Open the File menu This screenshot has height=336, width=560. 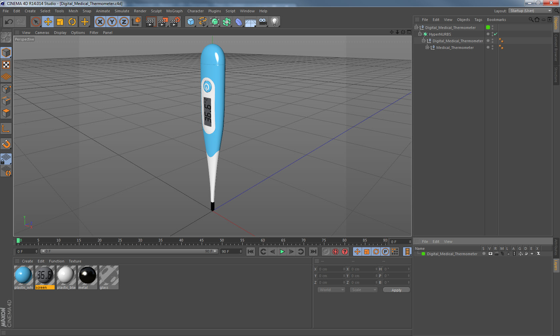pos(6,11)
